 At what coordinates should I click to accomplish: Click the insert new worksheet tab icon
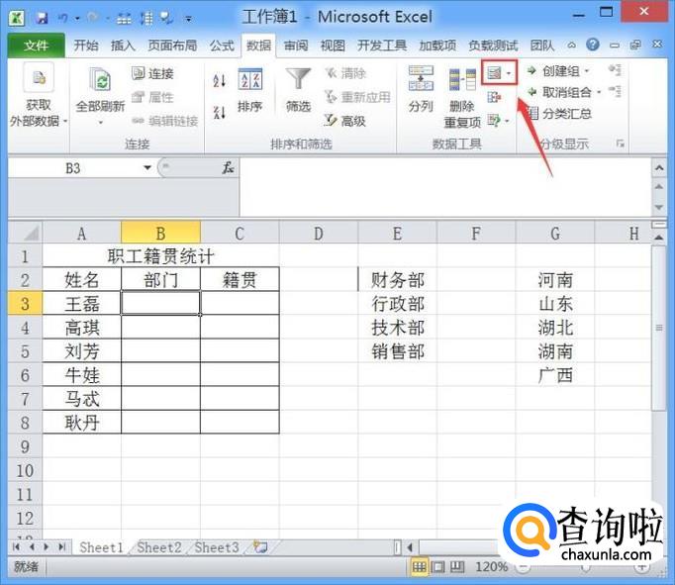pyautogui.click(x=260, y=547)
